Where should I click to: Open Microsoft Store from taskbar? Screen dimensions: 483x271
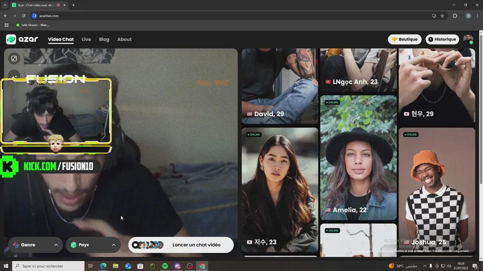coord(140,266)
